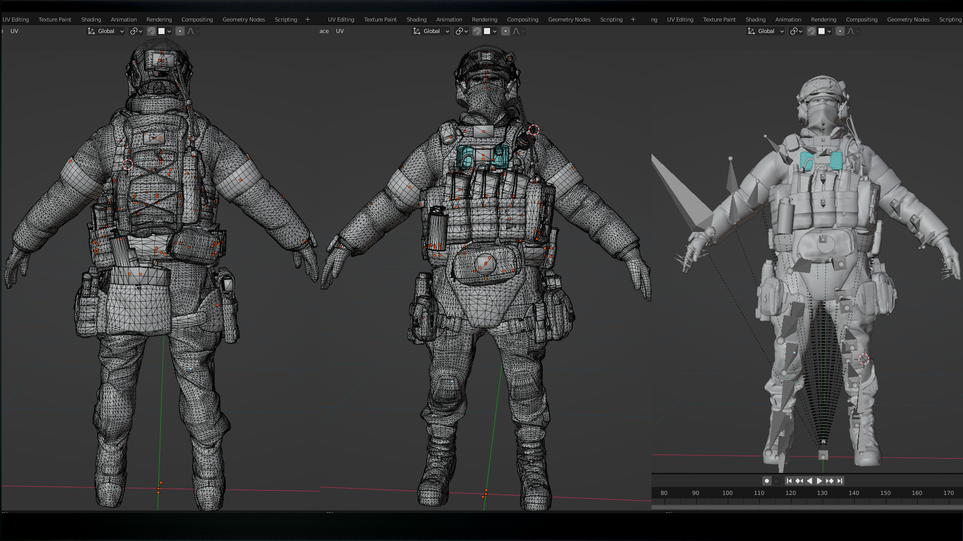Switch to Shading tab in left window
The width and height of the screenshot is (963, 541).
pos(91,20)
